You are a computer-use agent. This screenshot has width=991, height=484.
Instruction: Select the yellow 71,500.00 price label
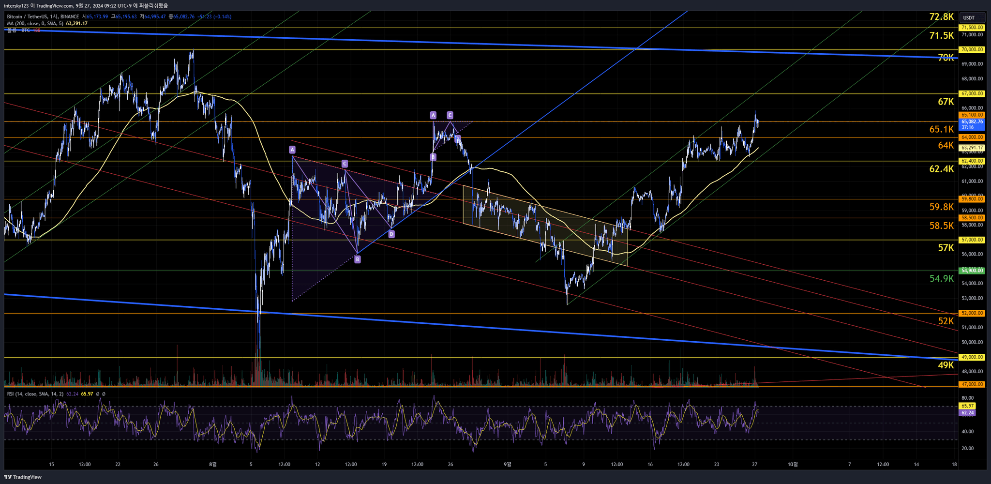[x=972, y=28]
